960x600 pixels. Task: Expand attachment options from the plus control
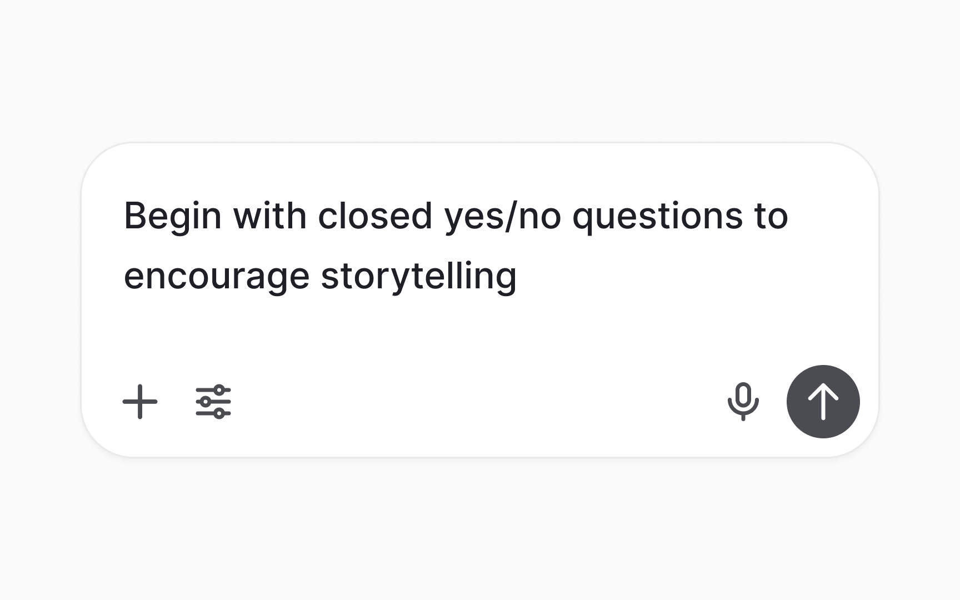click(x=139, y=402)
